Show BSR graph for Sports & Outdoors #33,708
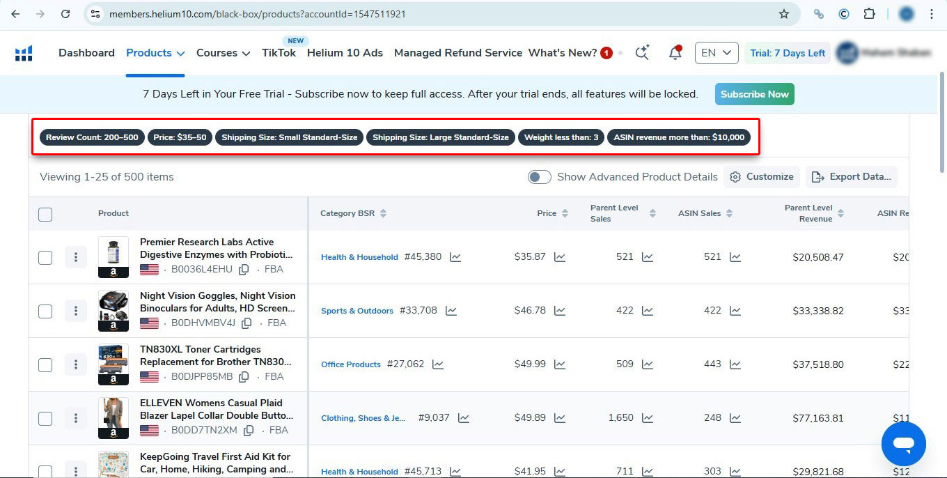 [451, 311]
